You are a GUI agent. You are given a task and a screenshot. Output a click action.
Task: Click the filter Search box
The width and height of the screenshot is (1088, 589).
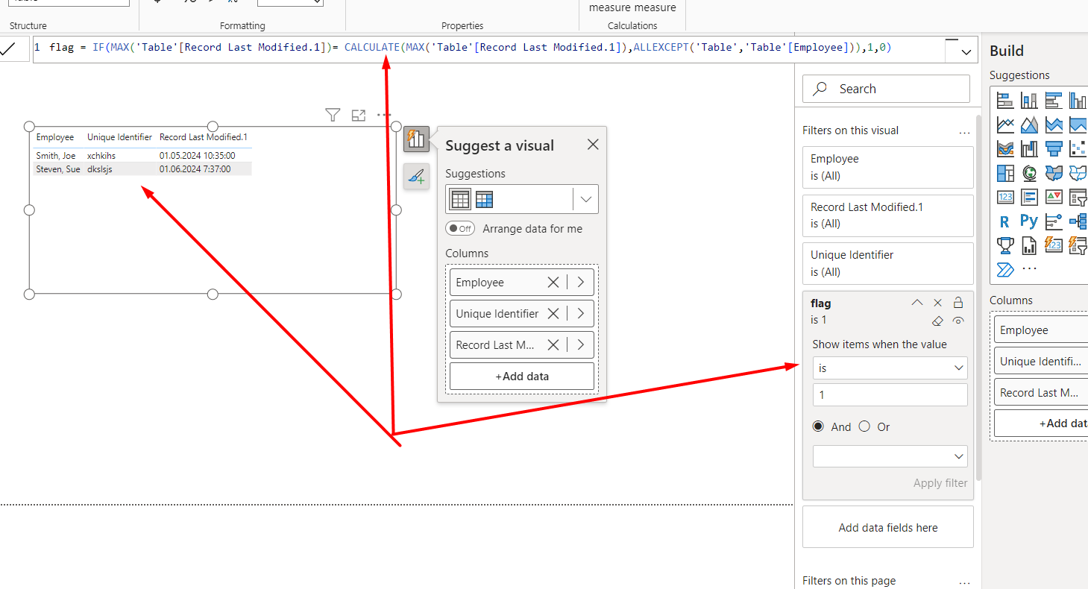coord(886,89)
